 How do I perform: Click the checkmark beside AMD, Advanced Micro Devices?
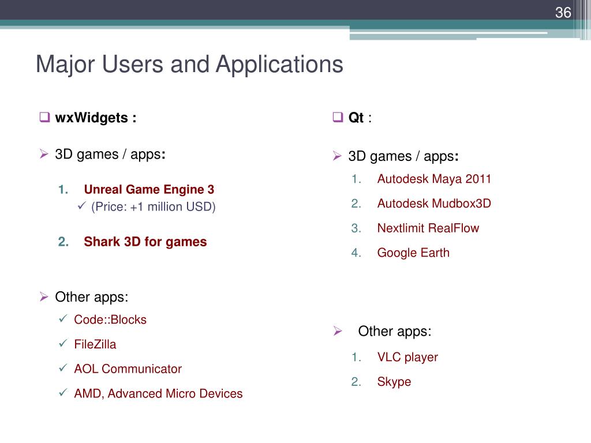click(63, 392)
